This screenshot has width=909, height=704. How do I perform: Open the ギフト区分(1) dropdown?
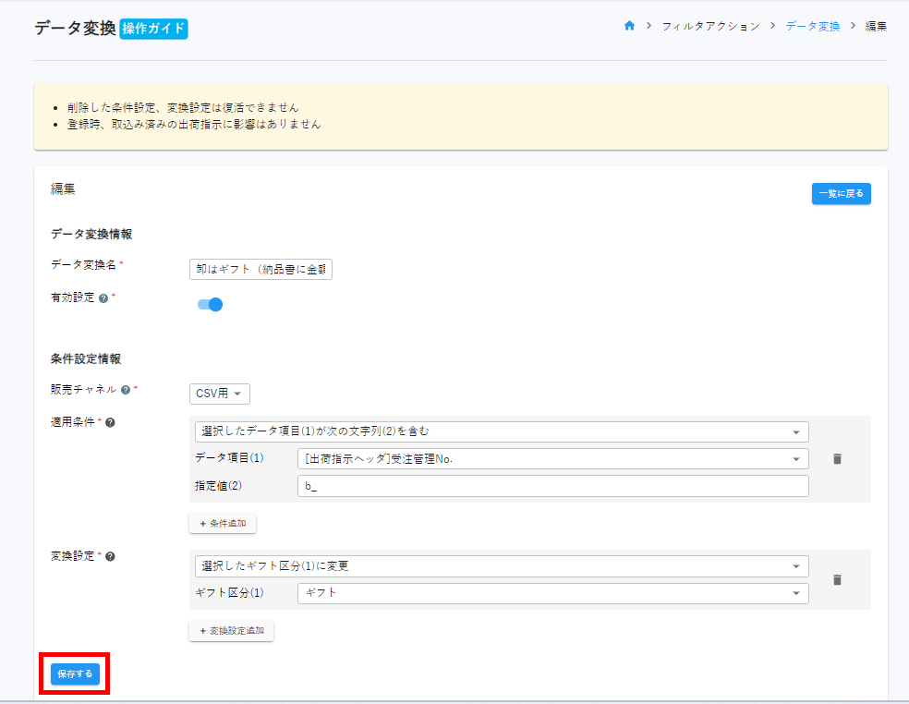[552, 592]
